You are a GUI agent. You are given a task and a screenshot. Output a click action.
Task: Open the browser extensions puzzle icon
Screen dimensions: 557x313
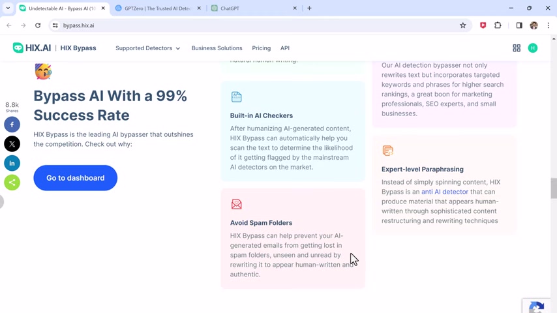click(498, 25)
